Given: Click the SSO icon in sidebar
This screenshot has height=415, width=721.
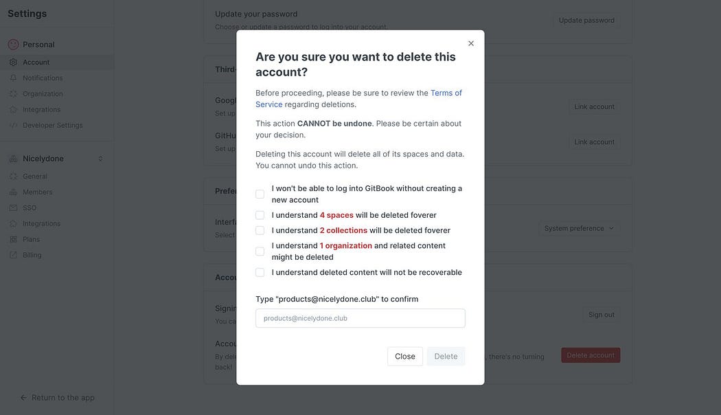Looking at the screenshot, I should point(13,207).
